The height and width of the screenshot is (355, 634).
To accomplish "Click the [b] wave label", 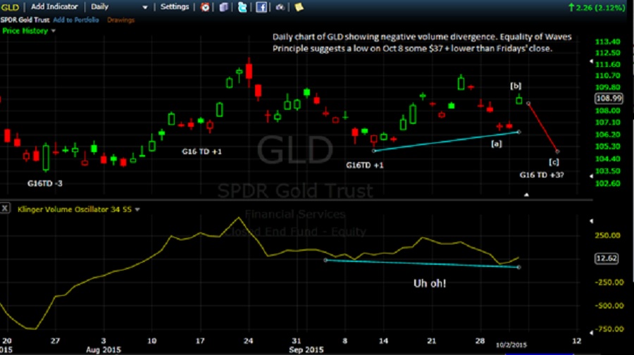I will [516, 86].
